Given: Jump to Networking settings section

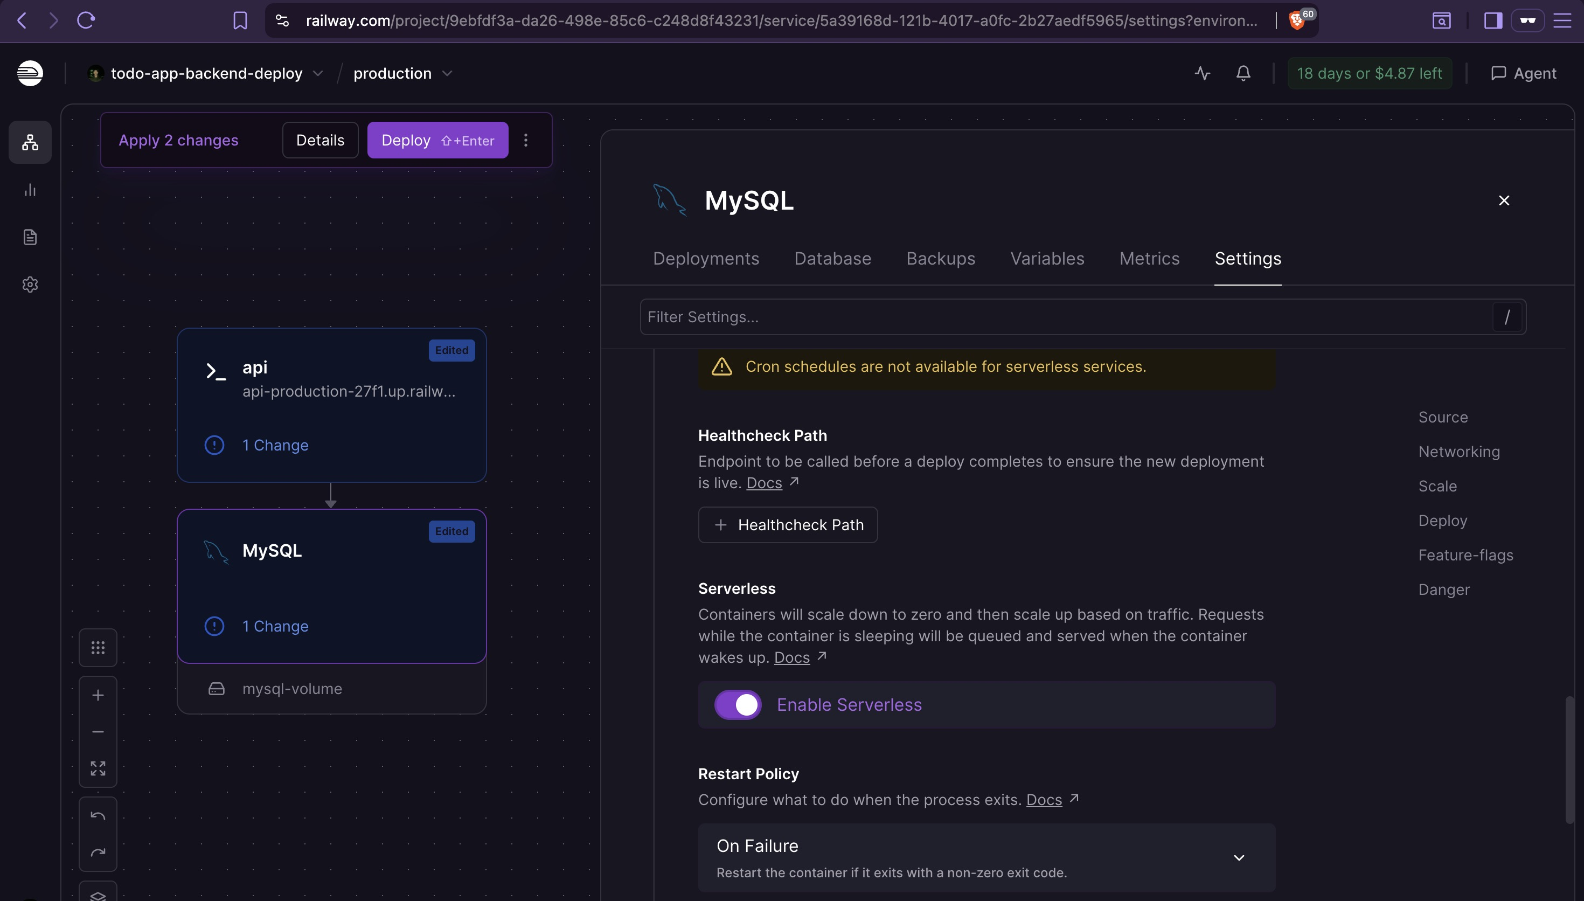Looking at the screenshot, I should coord(1458,452).
